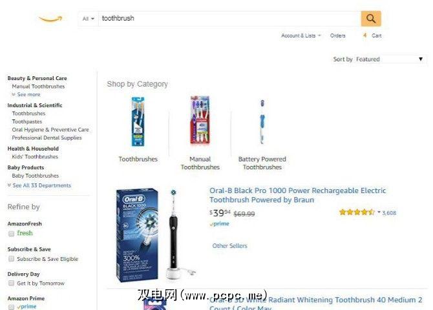Toggle the Amazon Prime filter checkbox
The width and height of the screenshot is (433, 310).
pos(12,307)
